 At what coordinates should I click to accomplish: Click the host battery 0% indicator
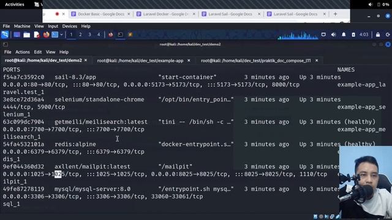click(383, 4)
